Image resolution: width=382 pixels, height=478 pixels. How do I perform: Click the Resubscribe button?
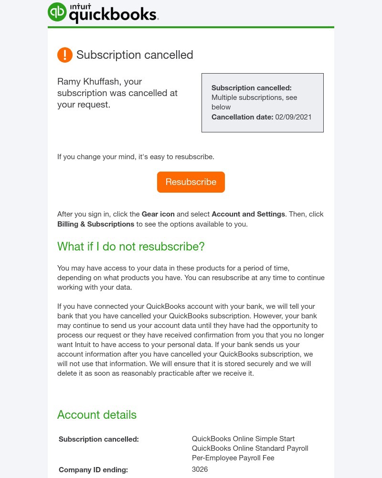pyautogui.click(x=191, y=182)
